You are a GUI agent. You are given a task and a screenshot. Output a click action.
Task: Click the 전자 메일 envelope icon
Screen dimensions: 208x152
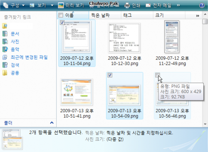[x=148, y=5]
